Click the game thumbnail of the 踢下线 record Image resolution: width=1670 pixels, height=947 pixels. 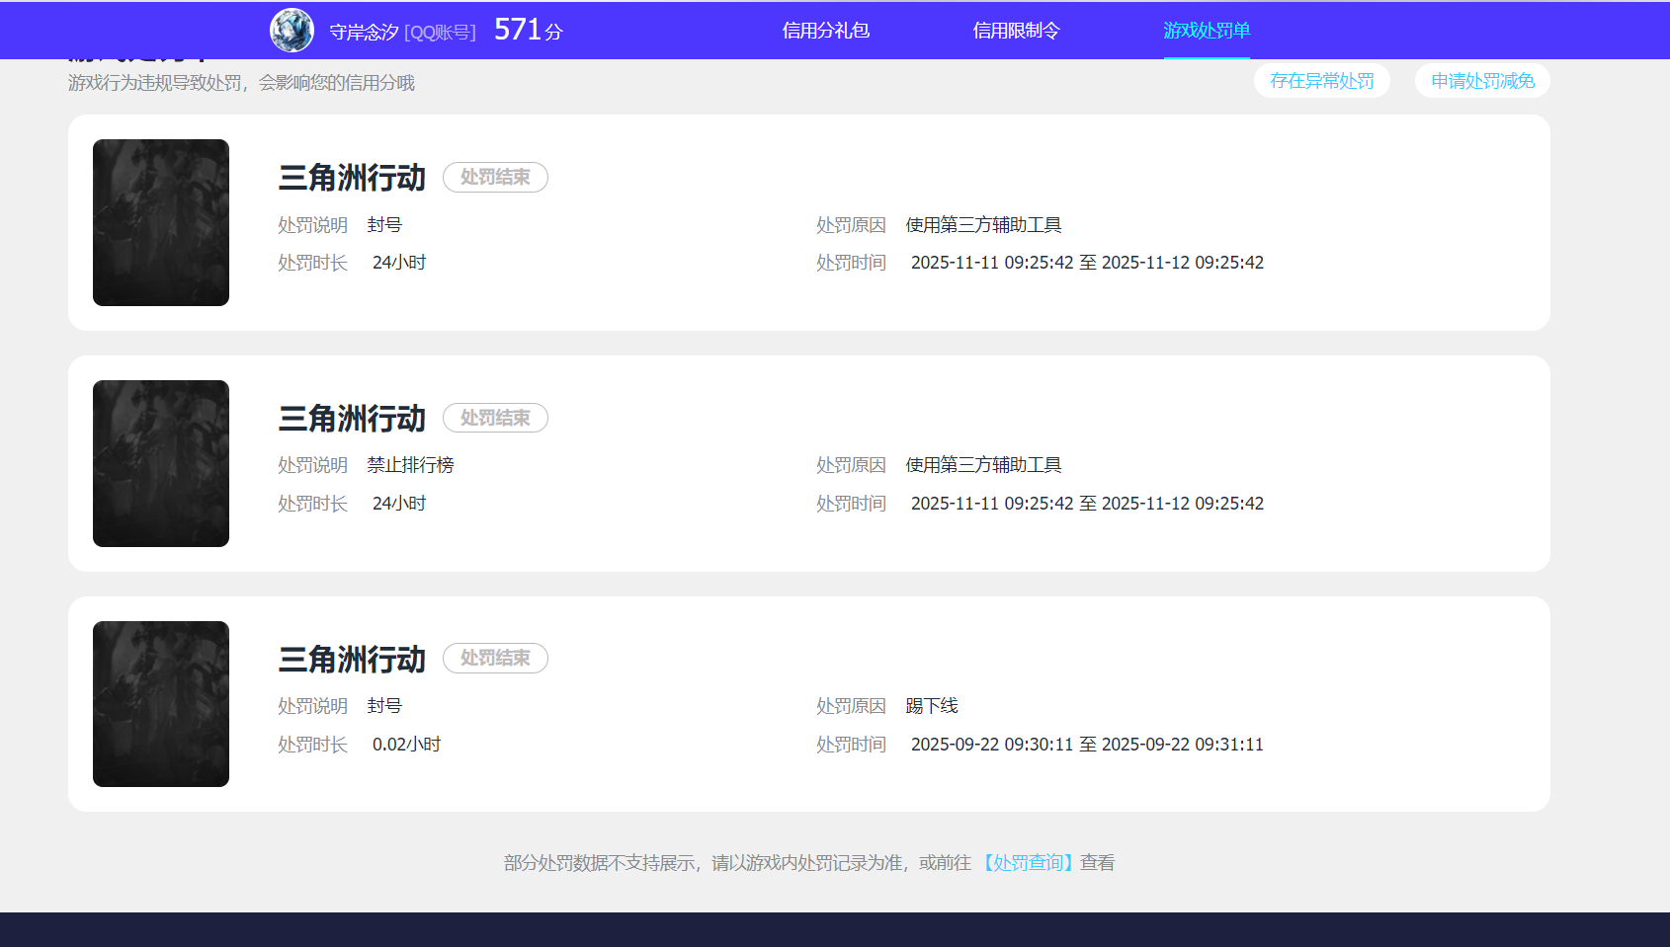[161, 704]
